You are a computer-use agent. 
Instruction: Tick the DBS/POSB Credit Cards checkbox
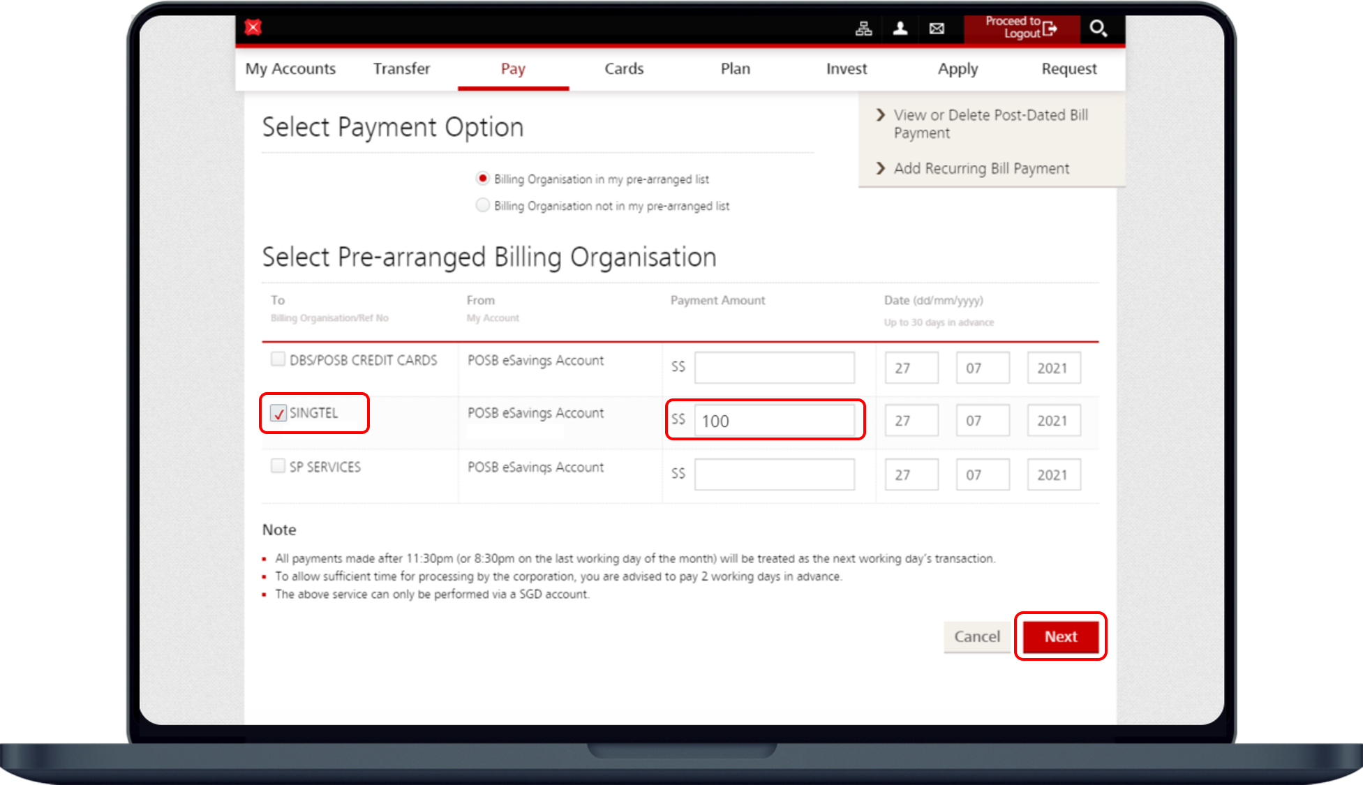[x=278, y=359]
